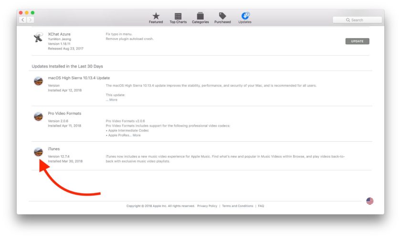The width and height of the screenshot is (401, 238).
Task: Click 'Released Aug 23, 2017' text
Action: pyautogui.click(x=65, y=49)
